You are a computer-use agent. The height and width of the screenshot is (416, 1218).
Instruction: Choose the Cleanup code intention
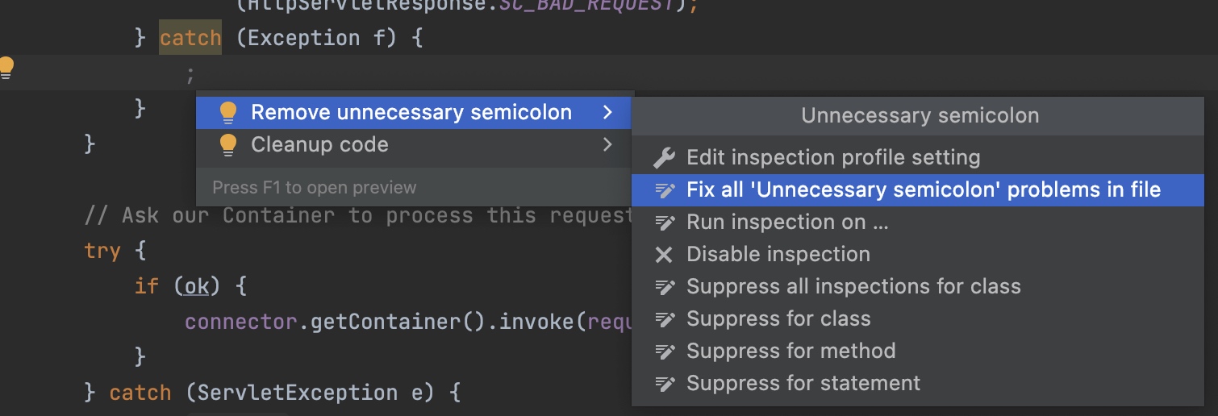319,145
